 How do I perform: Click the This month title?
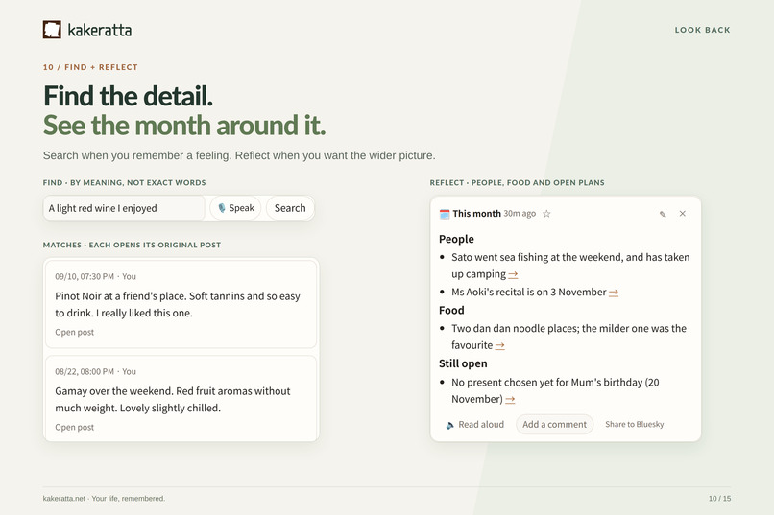pos(476,214)
